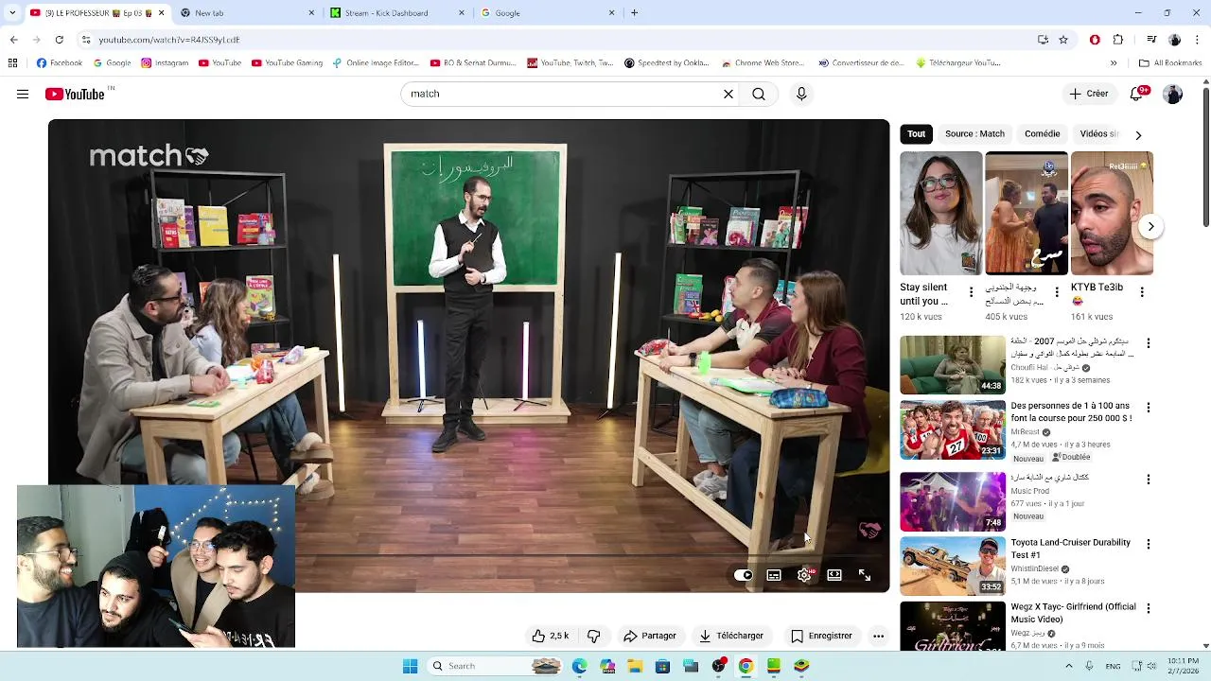
Task: Open options for 'KTYB Te3lb' Short
Action: [1141, 292]
